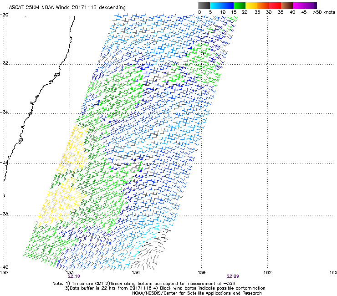337x296 pixels.
Task: Pick the brown 35–40 knots color segment
Action: [287, 5]
